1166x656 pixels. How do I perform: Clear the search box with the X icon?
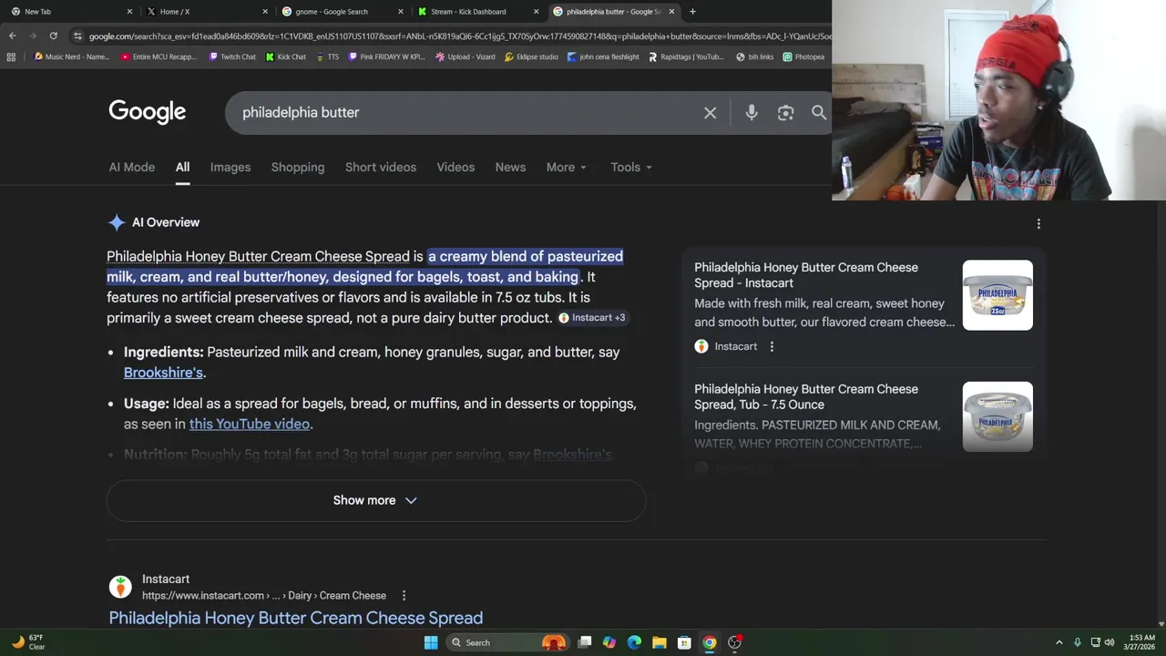click(x=710, y=113)
